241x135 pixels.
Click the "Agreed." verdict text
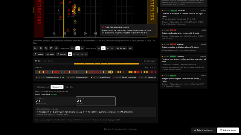click(x=54, y=94)
